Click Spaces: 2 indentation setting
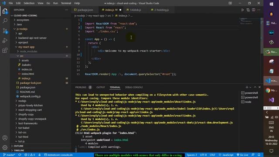Viewport: 279px width, 157px height. pyautogui.click(x=192, y=155)
